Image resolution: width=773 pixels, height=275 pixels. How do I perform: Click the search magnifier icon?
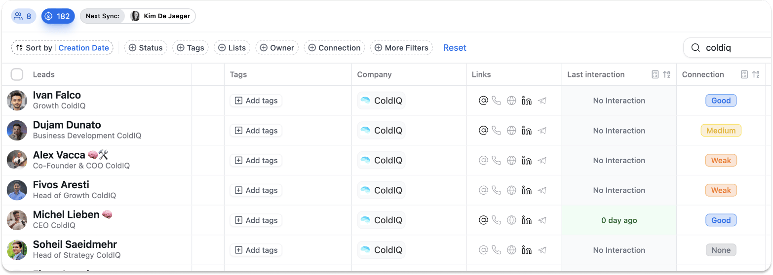click(696, 48)
